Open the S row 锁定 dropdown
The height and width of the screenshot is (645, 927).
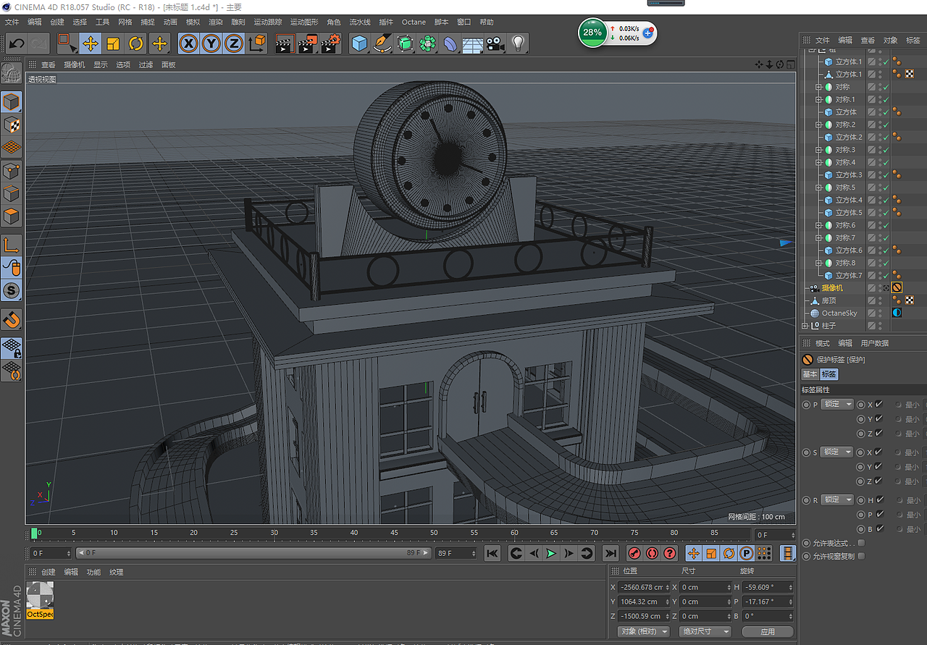(837, 452)
